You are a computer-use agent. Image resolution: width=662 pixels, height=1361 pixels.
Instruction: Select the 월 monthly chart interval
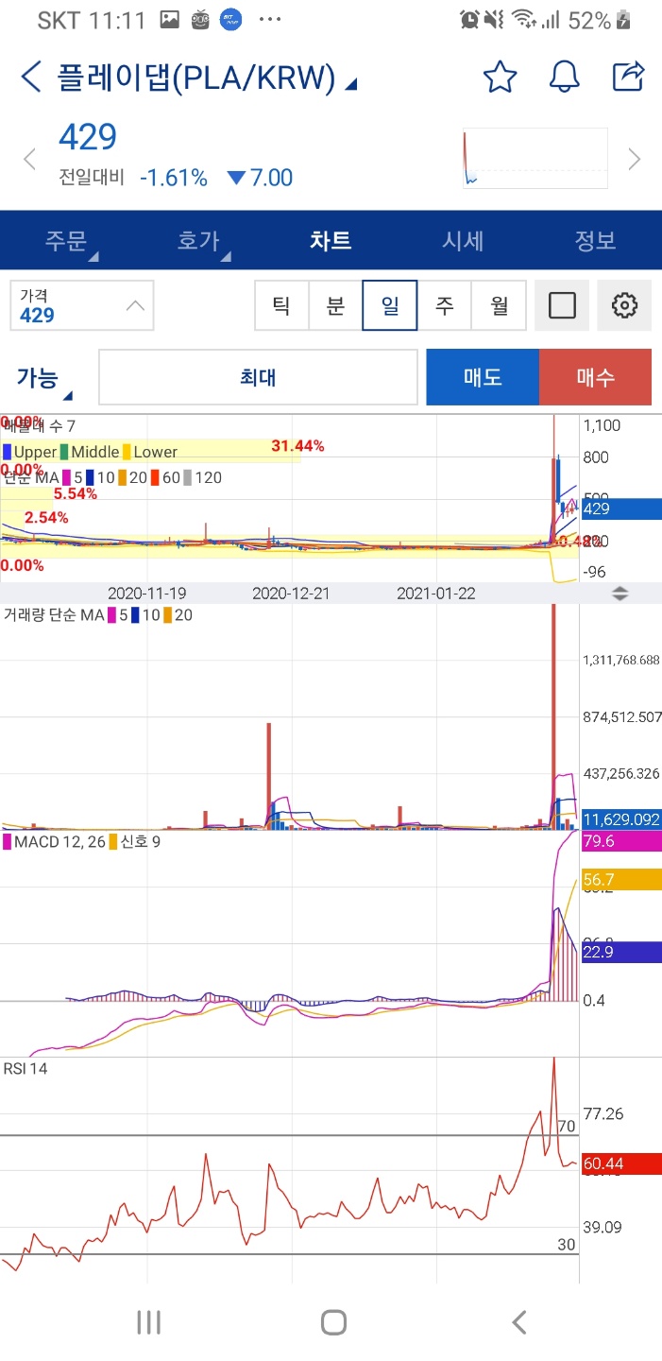pyautogui.click(x=499, y=305)
